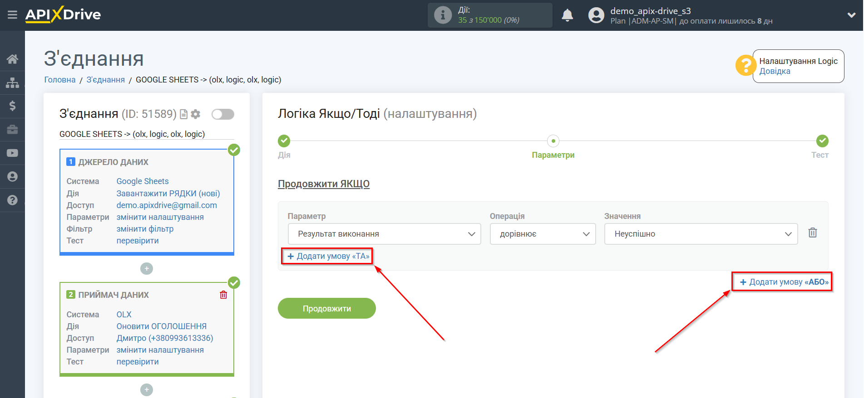The height and width of the screenshot is (398, 864).
Task: Toggle the connection on/off switch
Action: tap(223, 114)
